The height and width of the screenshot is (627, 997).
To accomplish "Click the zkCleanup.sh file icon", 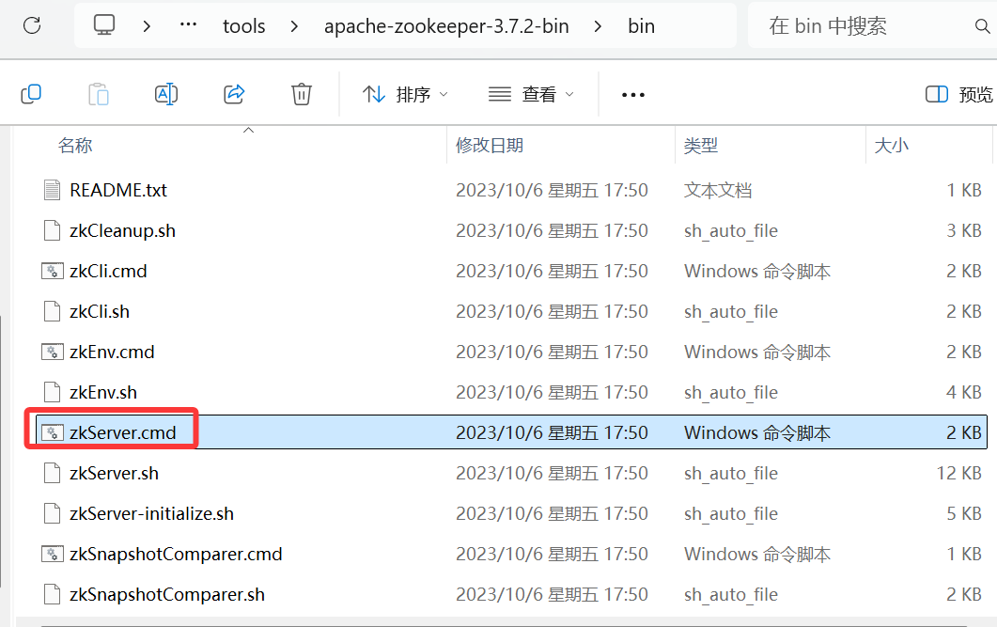I will pyautogui.click(x=52, y=231).
